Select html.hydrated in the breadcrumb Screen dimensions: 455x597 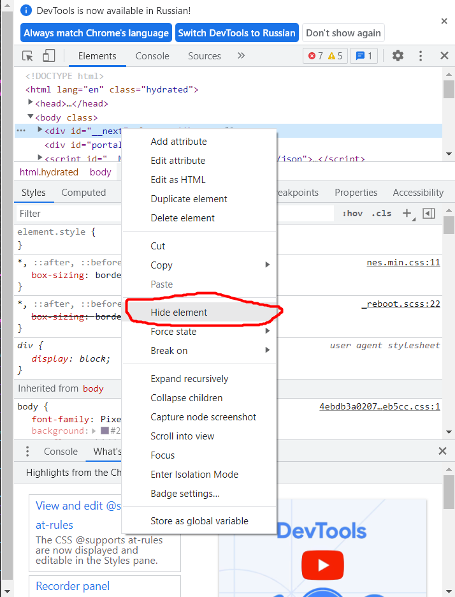(48, 172)
